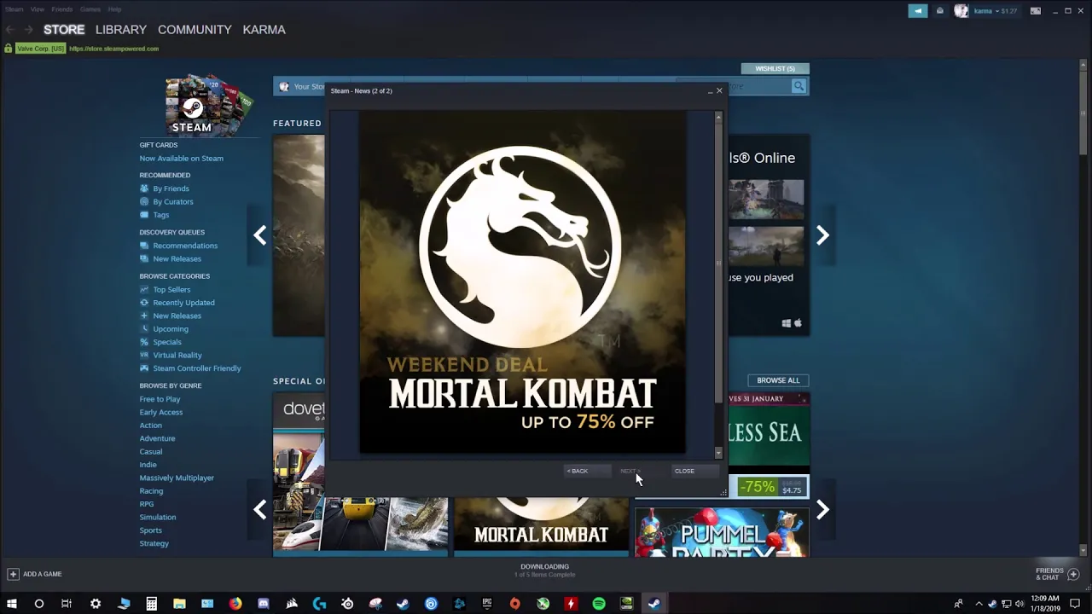
Task: Open the Games menu
Action: point(90,9)
